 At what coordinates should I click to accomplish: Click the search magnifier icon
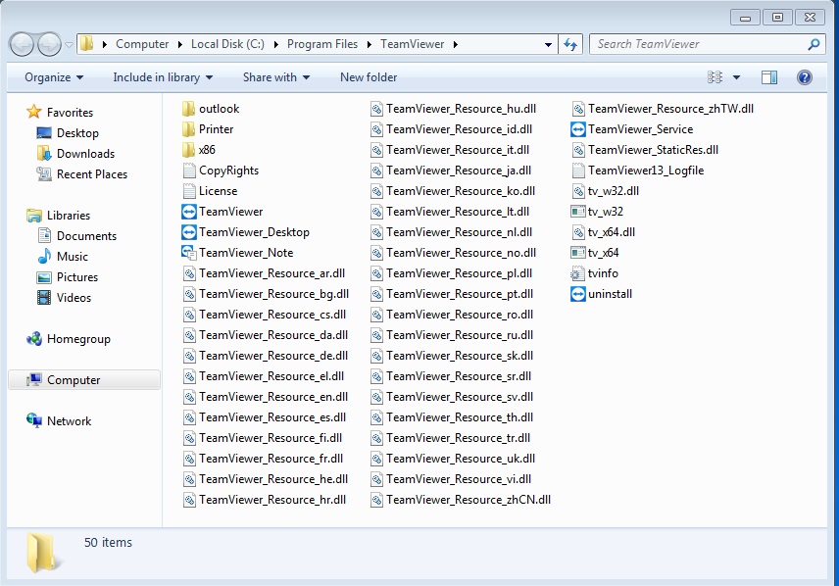[x=814, y=44]
